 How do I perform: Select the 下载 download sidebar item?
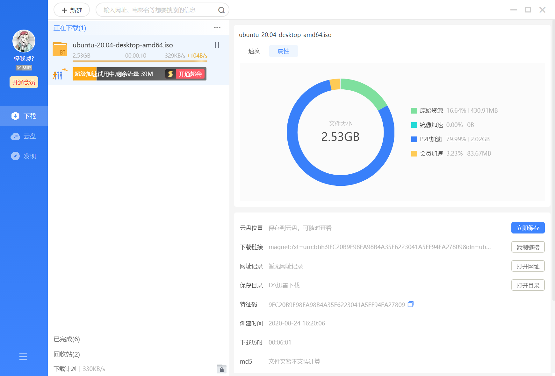coord(24,116)
